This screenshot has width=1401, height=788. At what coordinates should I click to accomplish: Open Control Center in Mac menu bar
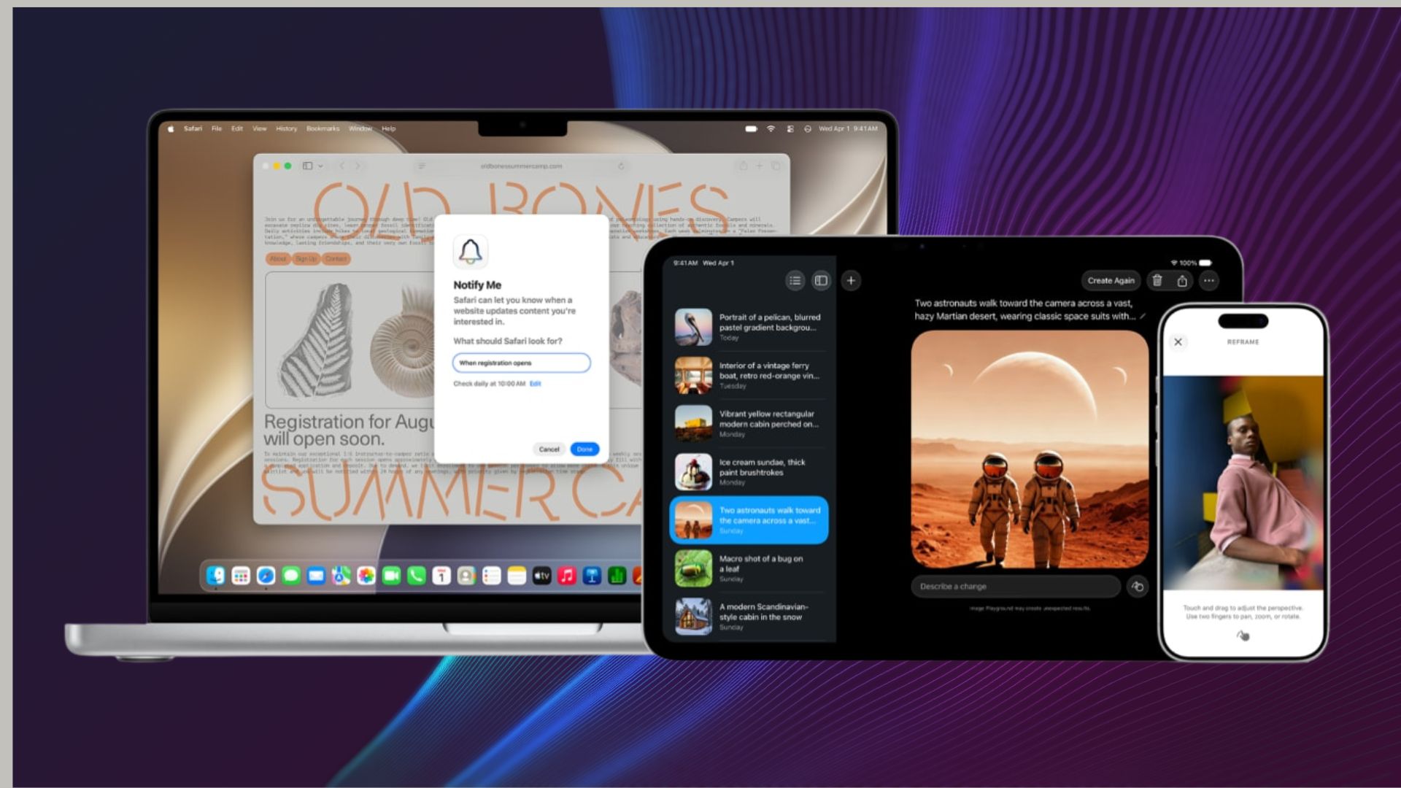tap(790, 128)
